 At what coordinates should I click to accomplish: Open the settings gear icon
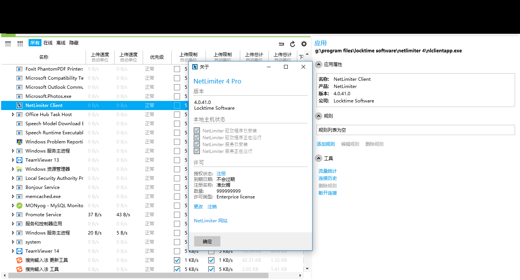click(304, 44)
